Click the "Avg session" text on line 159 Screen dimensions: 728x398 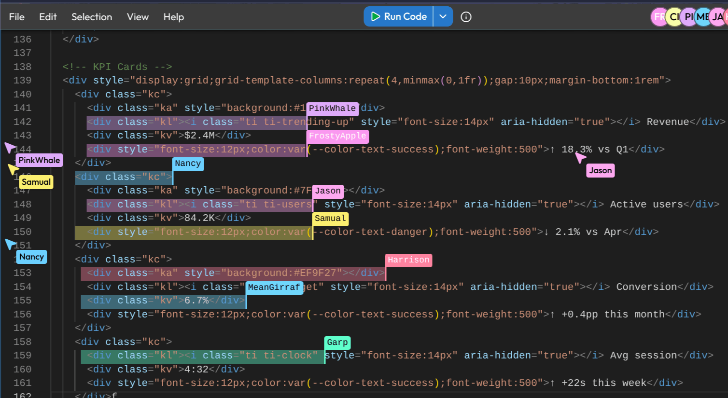[x=644, y=356]
